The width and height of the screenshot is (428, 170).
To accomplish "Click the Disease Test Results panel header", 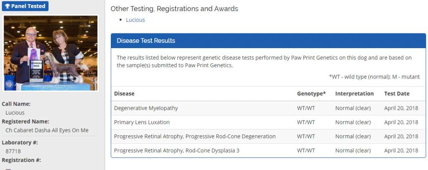I will (x=146, y=41).
